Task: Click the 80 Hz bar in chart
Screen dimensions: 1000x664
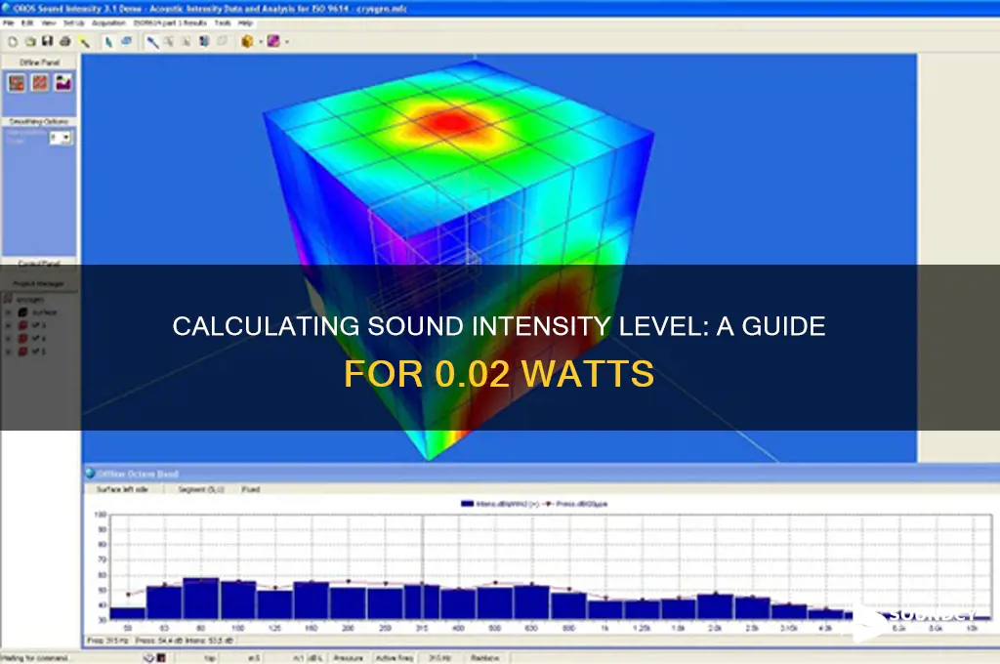Action: (x=201, y=599)
